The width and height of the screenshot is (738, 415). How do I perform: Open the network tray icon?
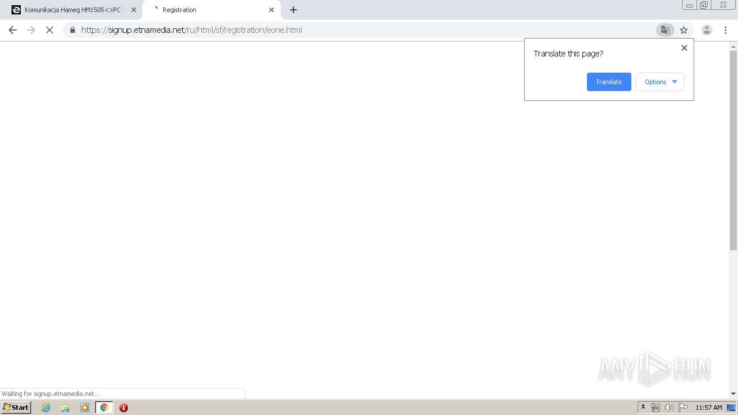655,408
